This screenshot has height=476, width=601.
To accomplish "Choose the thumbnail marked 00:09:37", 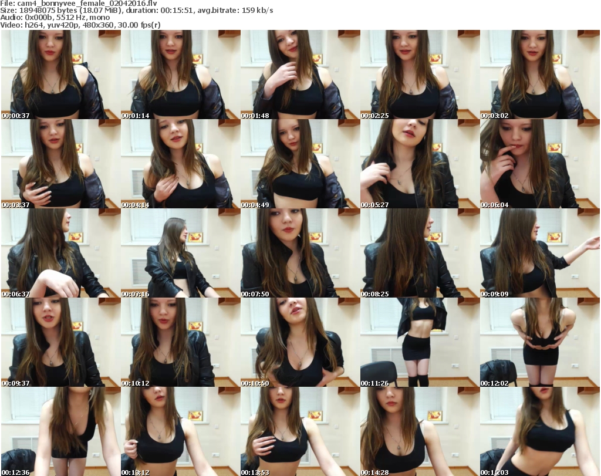I will pyautogui.click(x=61, y=342).
